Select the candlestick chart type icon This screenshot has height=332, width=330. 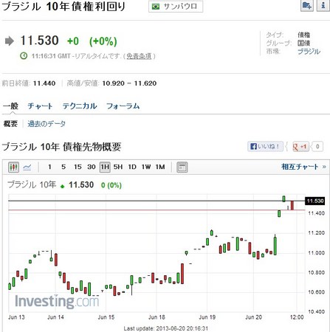click(13, 167)
